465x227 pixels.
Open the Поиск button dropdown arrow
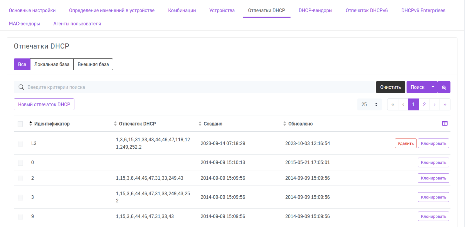(x=433, y=87)
